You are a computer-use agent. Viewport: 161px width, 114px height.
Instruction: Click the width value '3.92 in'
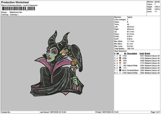point(157,9)
